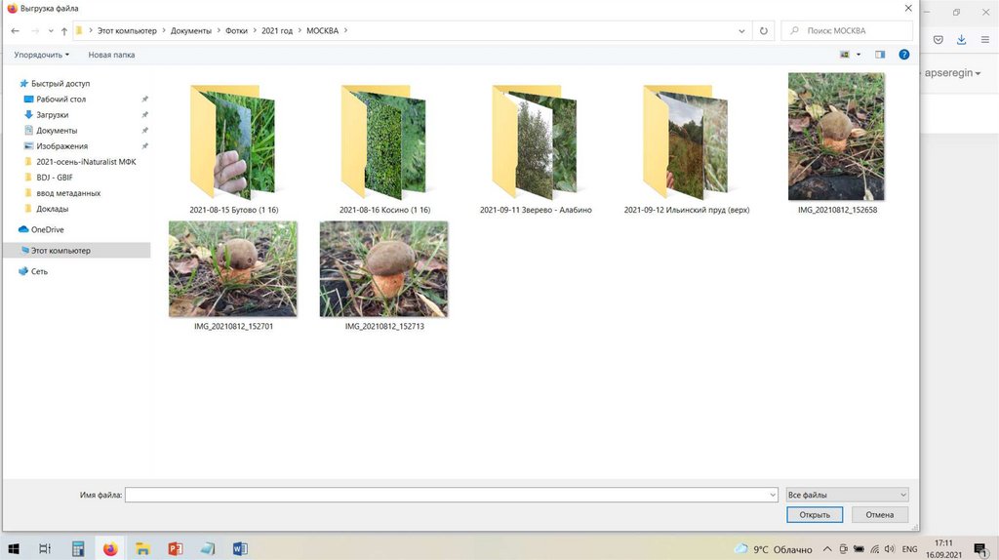Screen dimensions: 999x560
Task: Select image IMG_20210812_152713
Action: click(384, 276)
